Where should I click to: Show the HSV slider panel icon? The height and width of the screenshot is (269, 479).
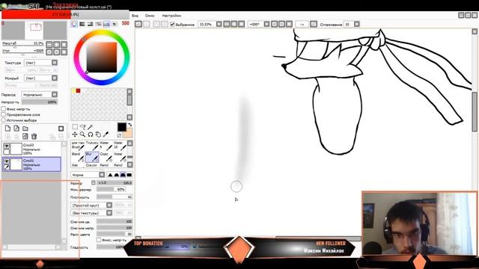pyautogui.click(x=91, y=24)
